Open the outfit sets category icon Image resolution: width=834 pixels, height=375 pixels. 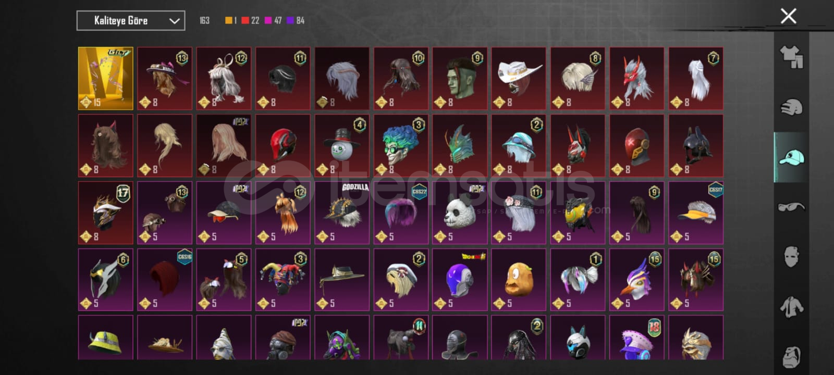(791, 57)
